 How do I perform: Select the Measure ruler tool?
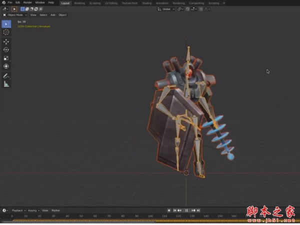tap(6, 84)
